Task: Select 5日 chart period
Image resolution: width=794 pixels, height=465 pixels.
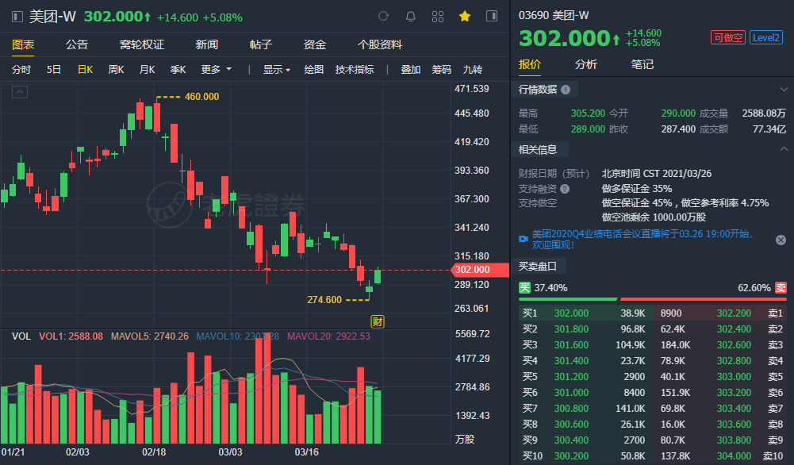Action: click(54, 69)
